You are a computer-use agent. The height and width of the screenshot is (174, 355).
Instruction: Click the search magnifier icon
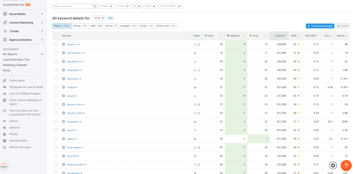[x=95, y=6]
